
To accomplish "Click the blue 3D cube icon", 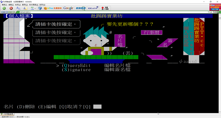I will pyautogui.click(x=40, y=8).
